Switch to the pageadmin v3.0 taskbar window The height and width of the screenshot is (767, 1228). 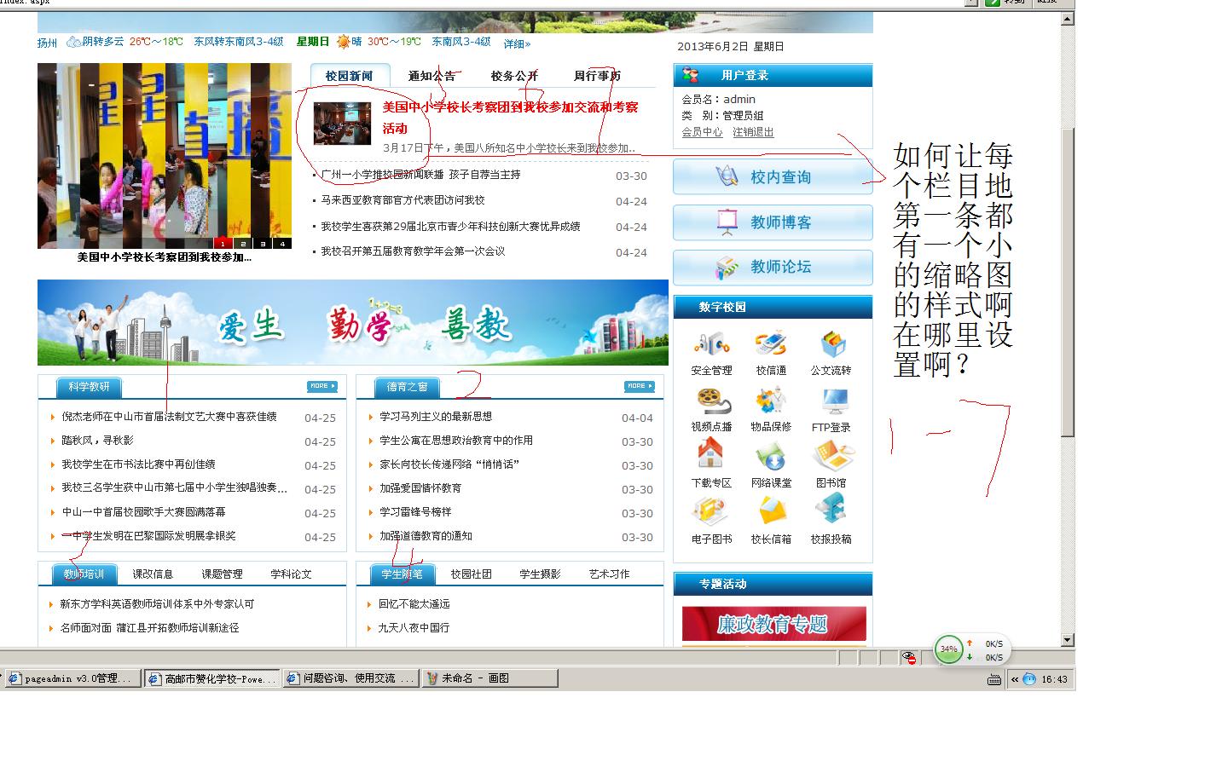(72, 678)
